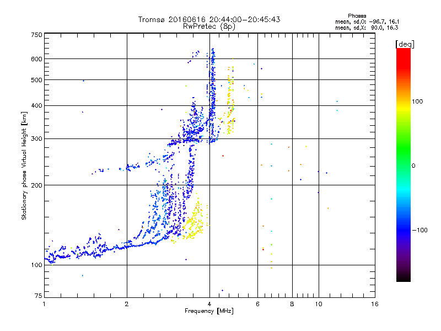The image size is (441, 331).
Task: Click the colorbar tick label '100'
Action: 417,102
